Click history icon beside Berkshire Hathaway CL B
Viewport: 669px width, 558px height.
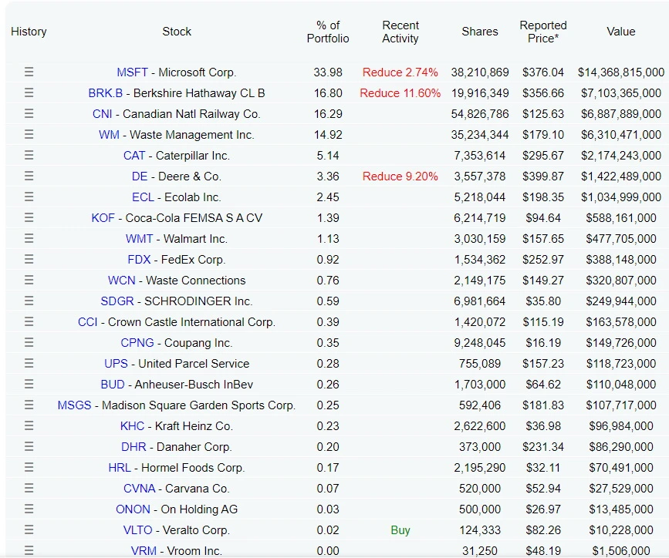coord(29,93)
